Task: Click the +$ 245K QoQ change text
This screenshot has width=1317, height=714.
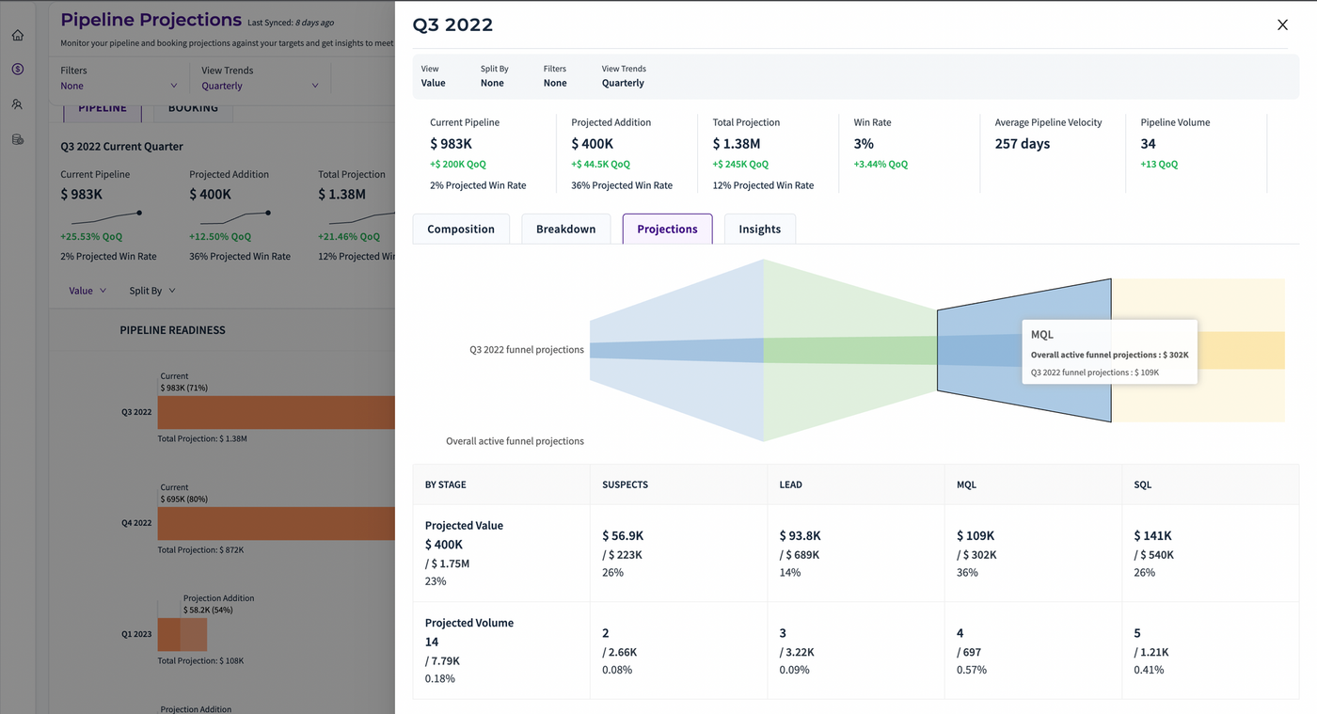Action: 740,164
